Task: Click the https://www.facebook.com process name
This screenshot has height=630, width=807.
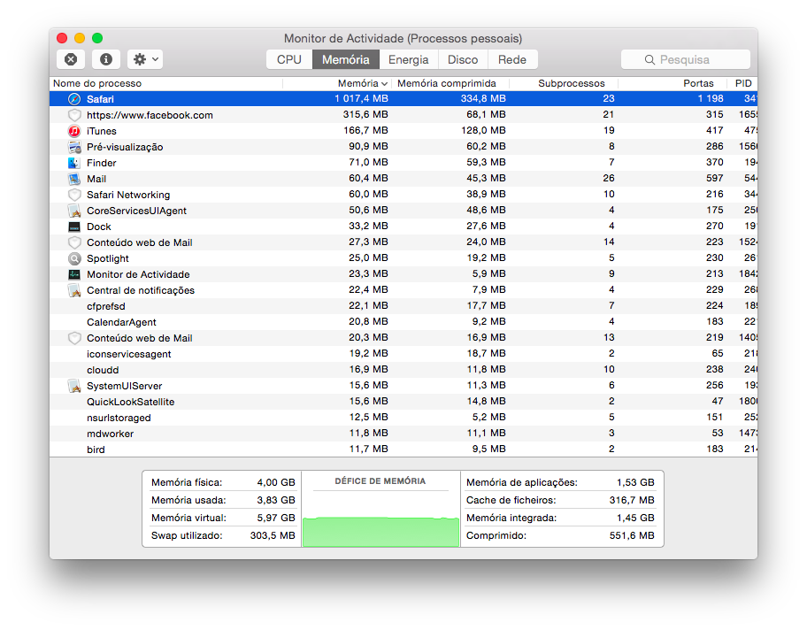Action: (150, 115)
